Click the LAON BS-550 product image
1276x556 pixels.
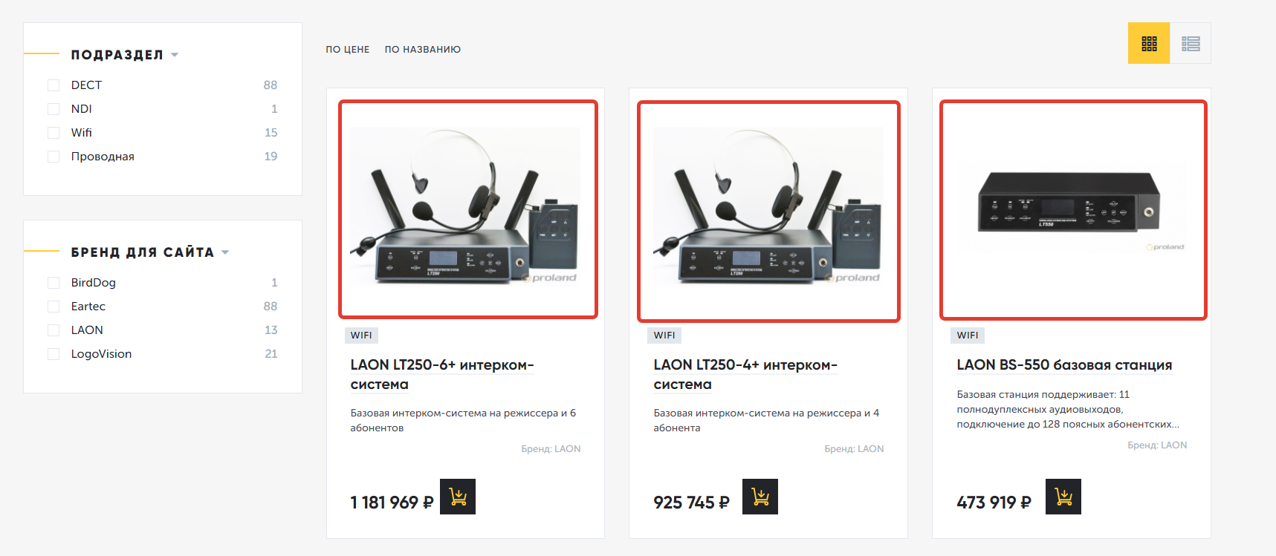click(1073, 211)
